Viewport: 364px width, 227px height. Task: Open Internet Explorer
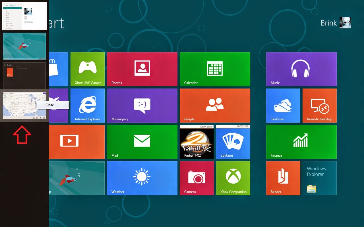point(88,106)
